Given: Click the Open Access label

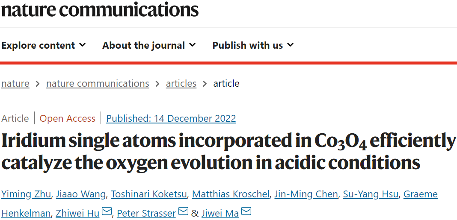Looking at the screenshot, I should (67, 118).
